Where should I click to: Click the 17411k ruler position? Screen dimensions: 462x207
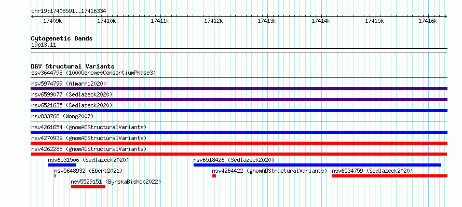(x=160, y=21)
